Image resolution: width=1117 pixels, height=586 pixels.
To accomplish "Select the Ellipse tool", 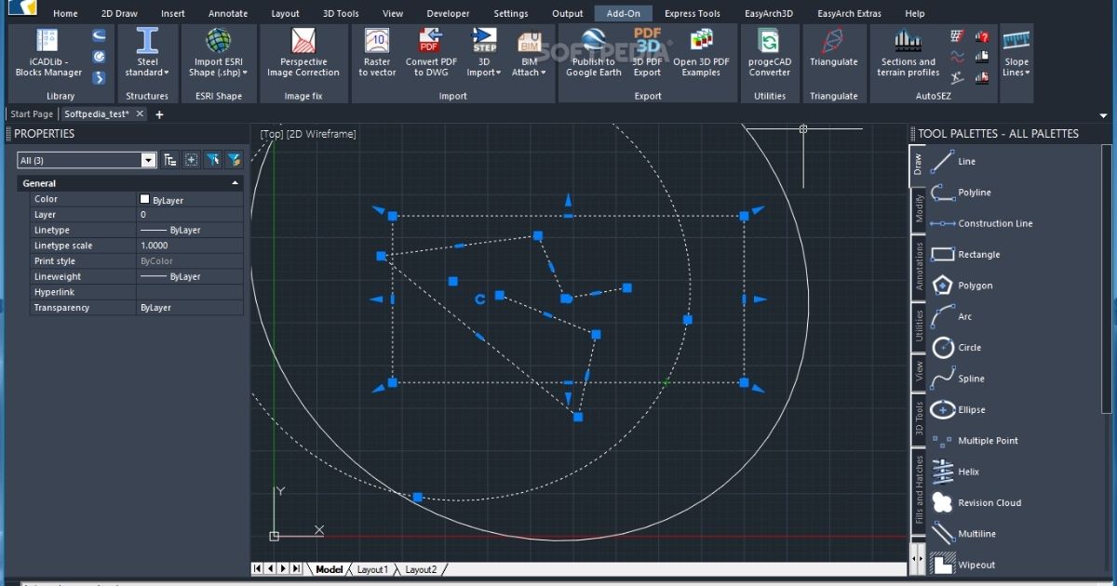I will tap(958, 409).
